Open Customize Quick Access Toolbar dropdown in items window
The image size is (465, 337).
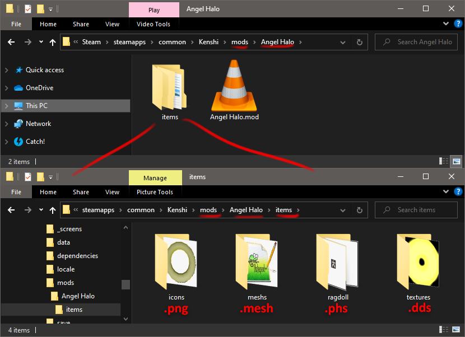tap(51, 177)
